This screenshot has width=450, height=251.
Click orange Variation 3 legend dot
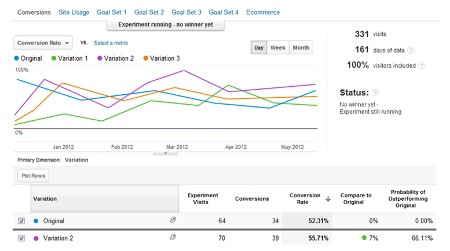coord(145,58)
